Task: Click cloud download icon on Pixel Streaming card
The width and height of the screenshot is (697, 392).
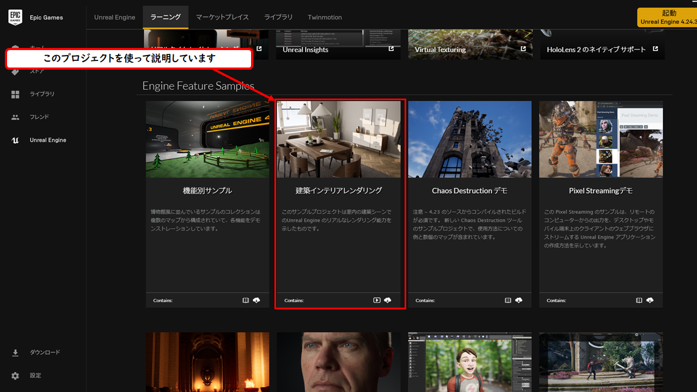Action: click(x=650, y=300)
